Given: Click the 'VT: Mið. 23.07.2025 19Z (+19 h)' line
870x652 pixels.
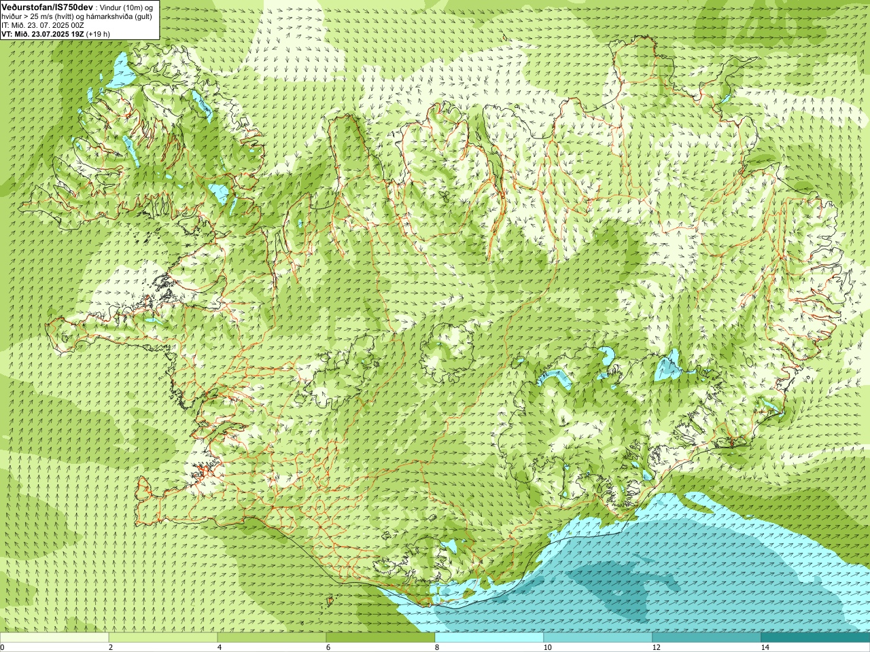Looking at the screenshot, I should pos(56,33).
